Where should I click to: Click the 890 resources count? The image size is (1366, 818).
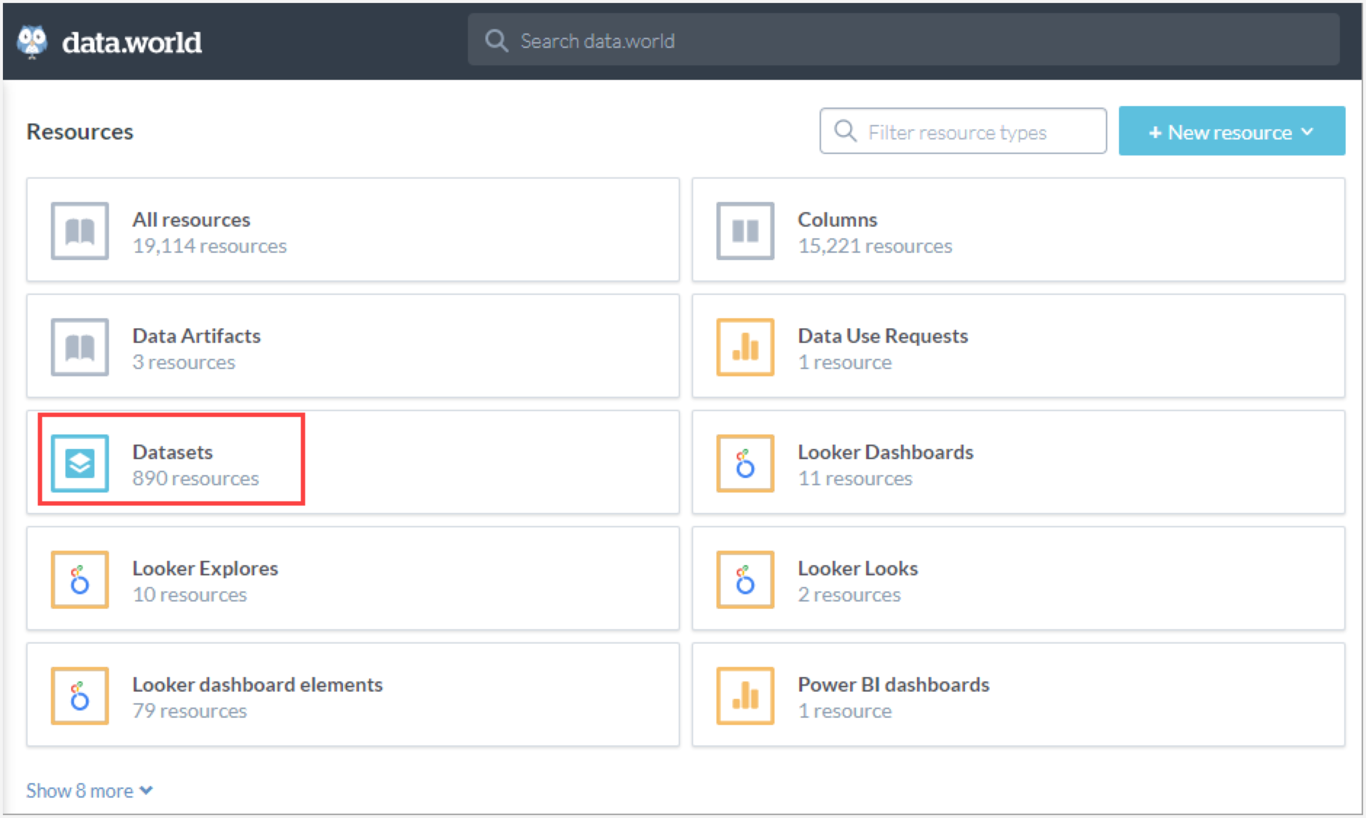click(196, 479)
